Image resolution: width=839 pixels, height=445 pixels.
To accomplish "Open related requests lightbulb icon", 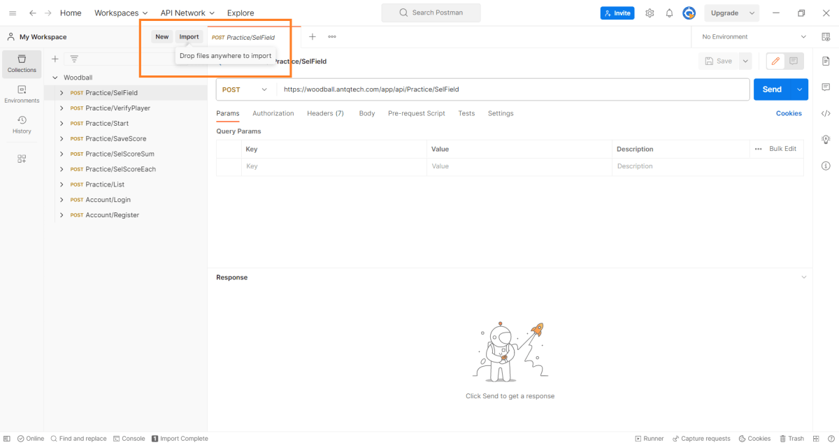I will (826, 139).
